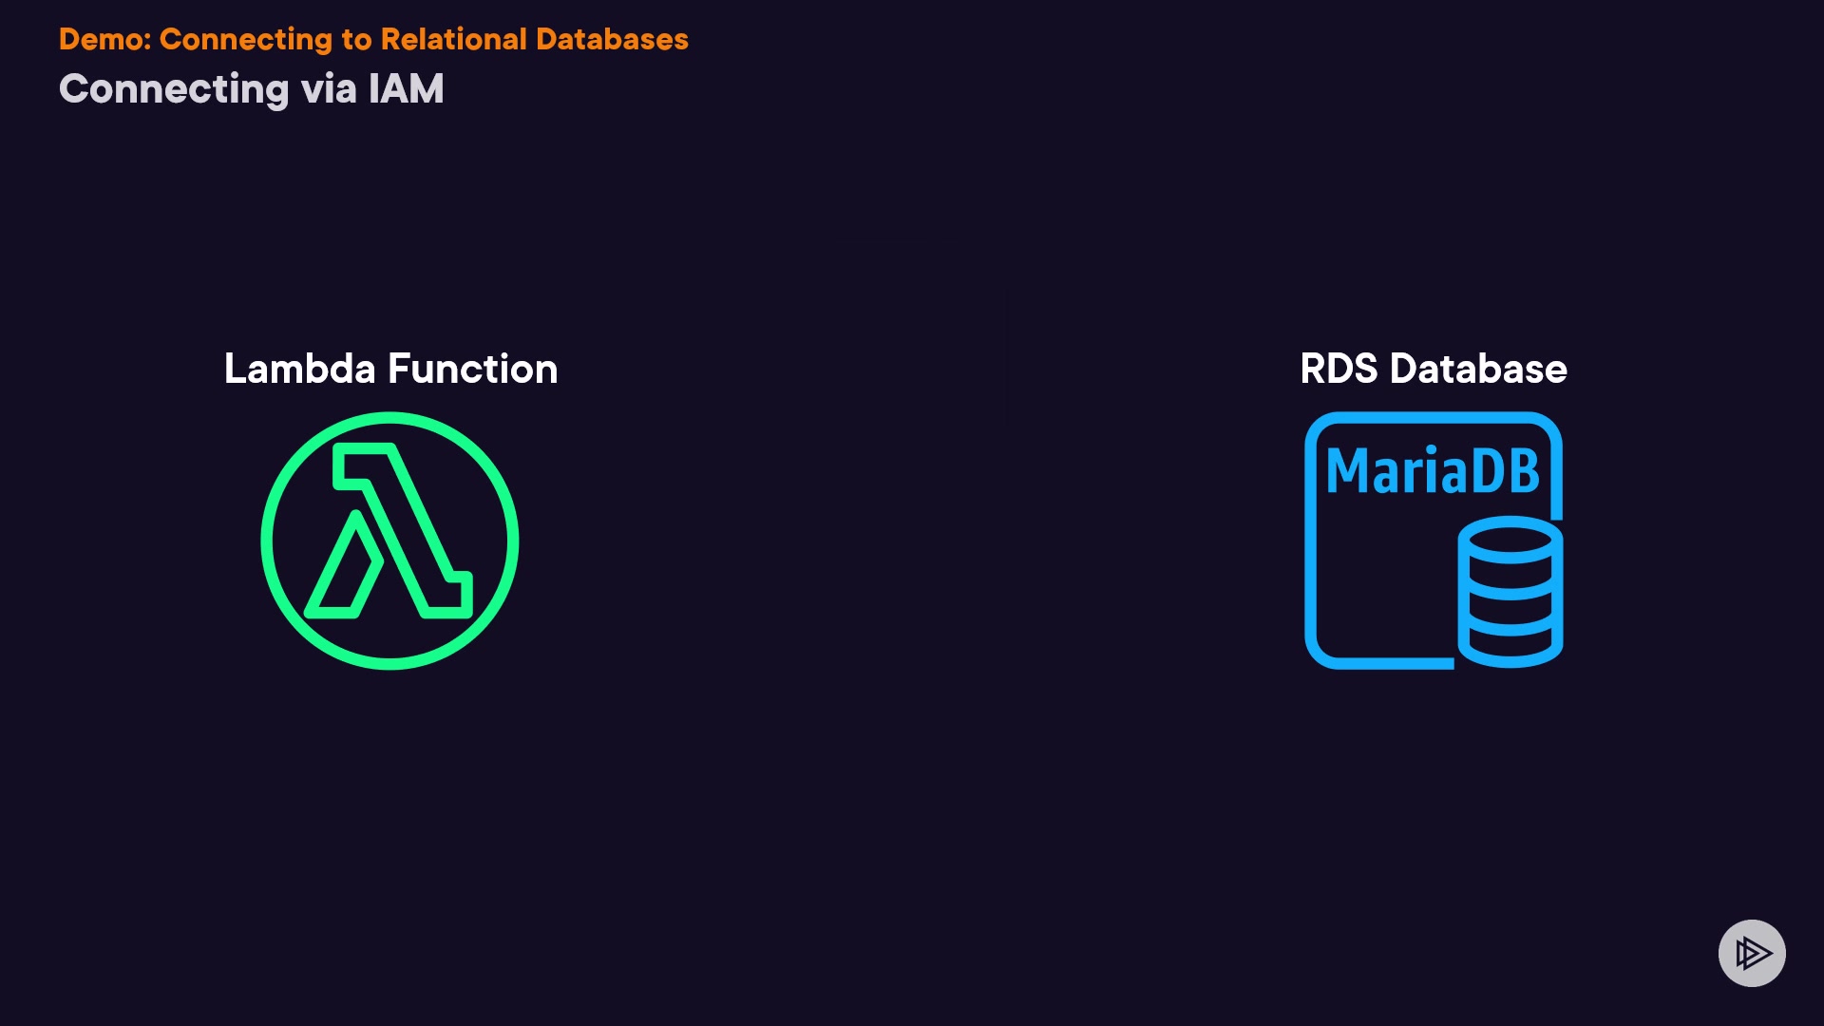Click the word "RDS" above MariaDB icon

pyautogui.click(x=1338, y=369)
